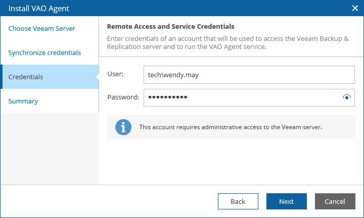The height and width of the screenshot is (218, 364).
Task: Select the Credentials wizard step
Action: tap(26, 77)
